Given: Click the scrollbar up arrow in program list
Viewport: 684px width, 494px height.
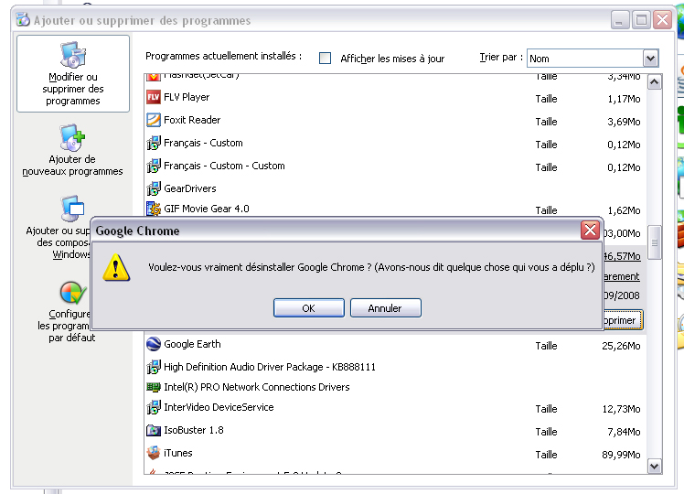Looking at the screenshot, I should pos(654,82).
